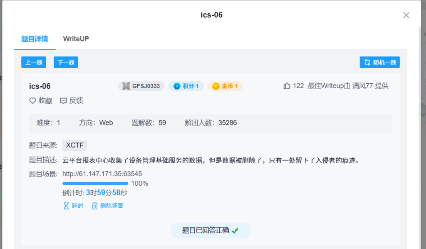This screenshot has width=426, height=249.
Task: Open the challenge URL http://61.147.171.35:63545
Action: click(102, 174)
